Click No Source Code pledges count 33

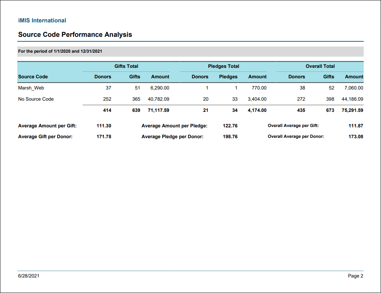(235, 99)
